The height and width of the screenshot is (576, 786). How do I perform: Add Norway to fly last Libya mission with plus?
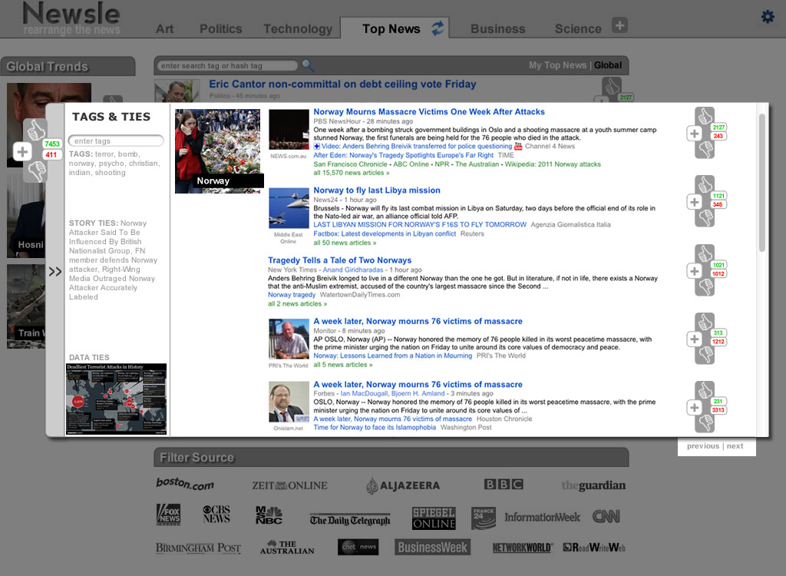point(694,202)
